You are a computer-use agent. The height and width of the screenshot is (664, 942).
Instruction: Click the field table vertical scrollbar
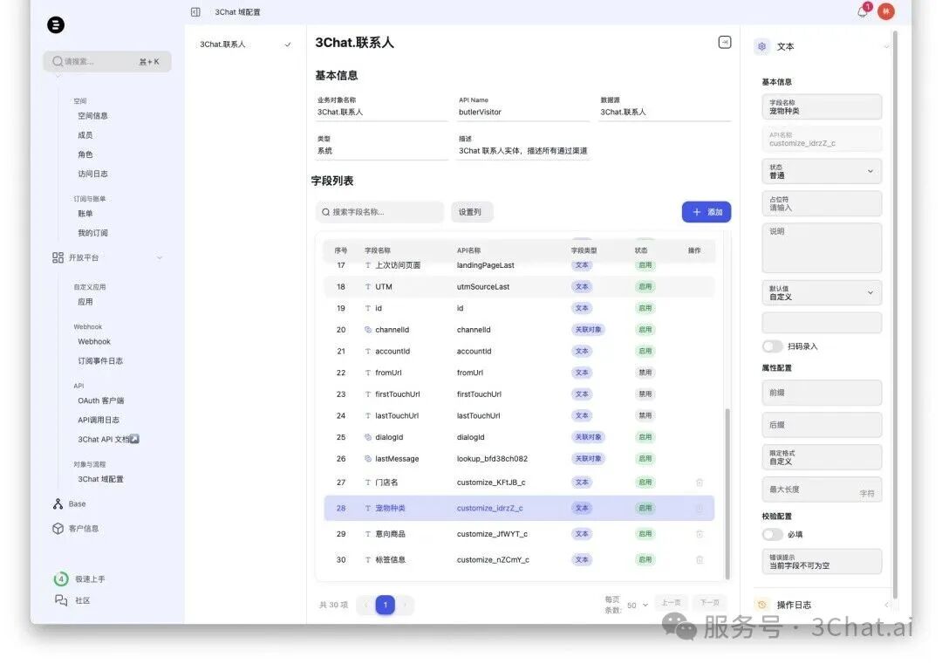(727, 494)
